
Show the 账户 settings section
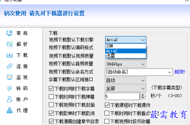[22, 99]
